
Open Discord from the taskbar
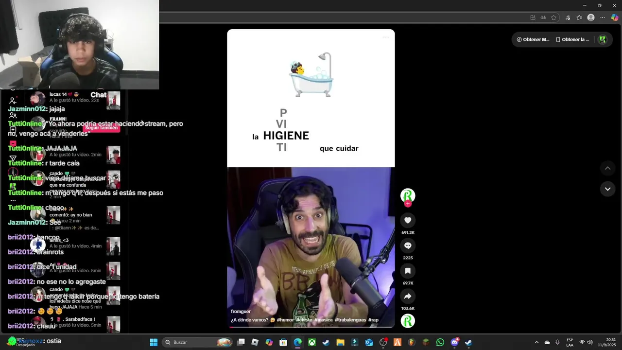point(454,342)
